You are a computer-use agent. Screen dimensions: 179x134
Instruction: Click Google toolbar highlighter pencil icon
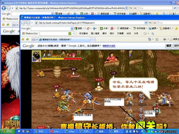click(x=176, y=28)
